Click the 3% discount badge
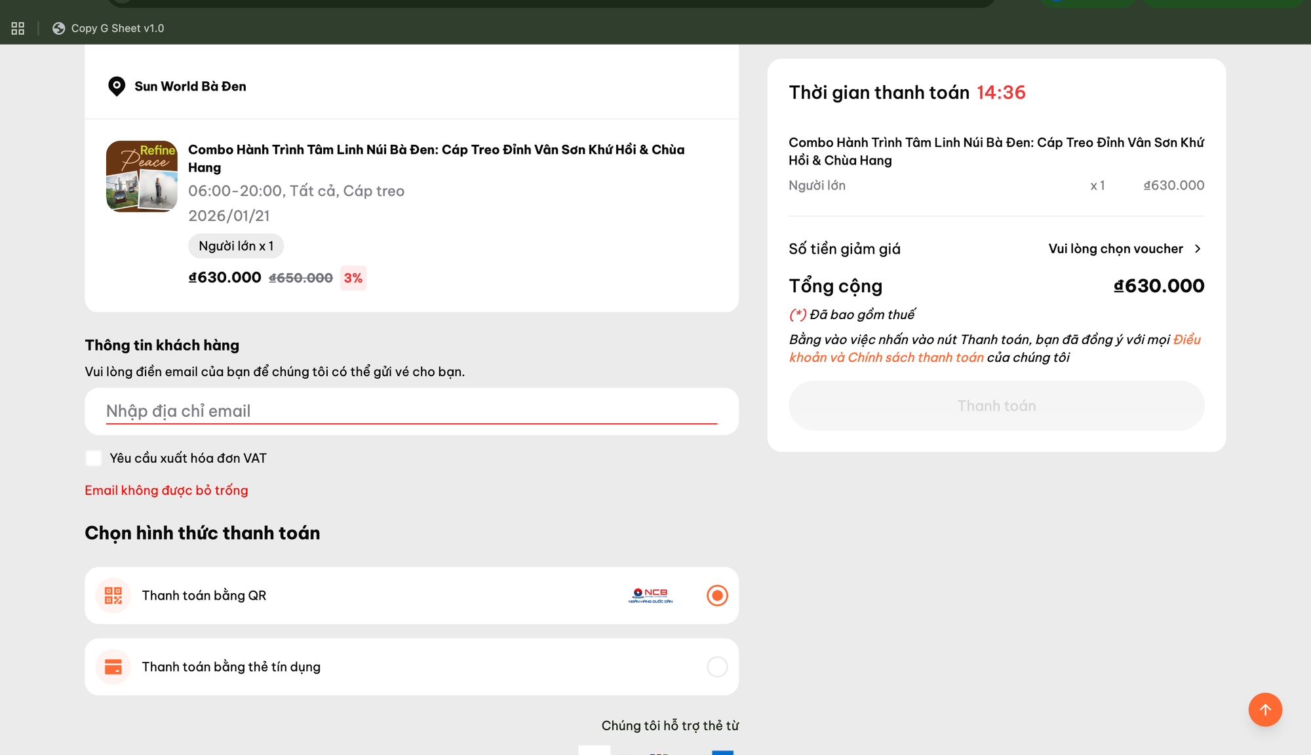 pyautogui.click(x=353, y=278)
